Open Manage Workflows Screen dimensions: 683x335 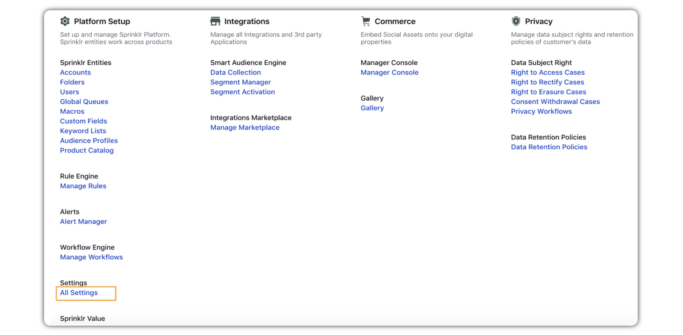pyautogui.click(x=91, y=258)
